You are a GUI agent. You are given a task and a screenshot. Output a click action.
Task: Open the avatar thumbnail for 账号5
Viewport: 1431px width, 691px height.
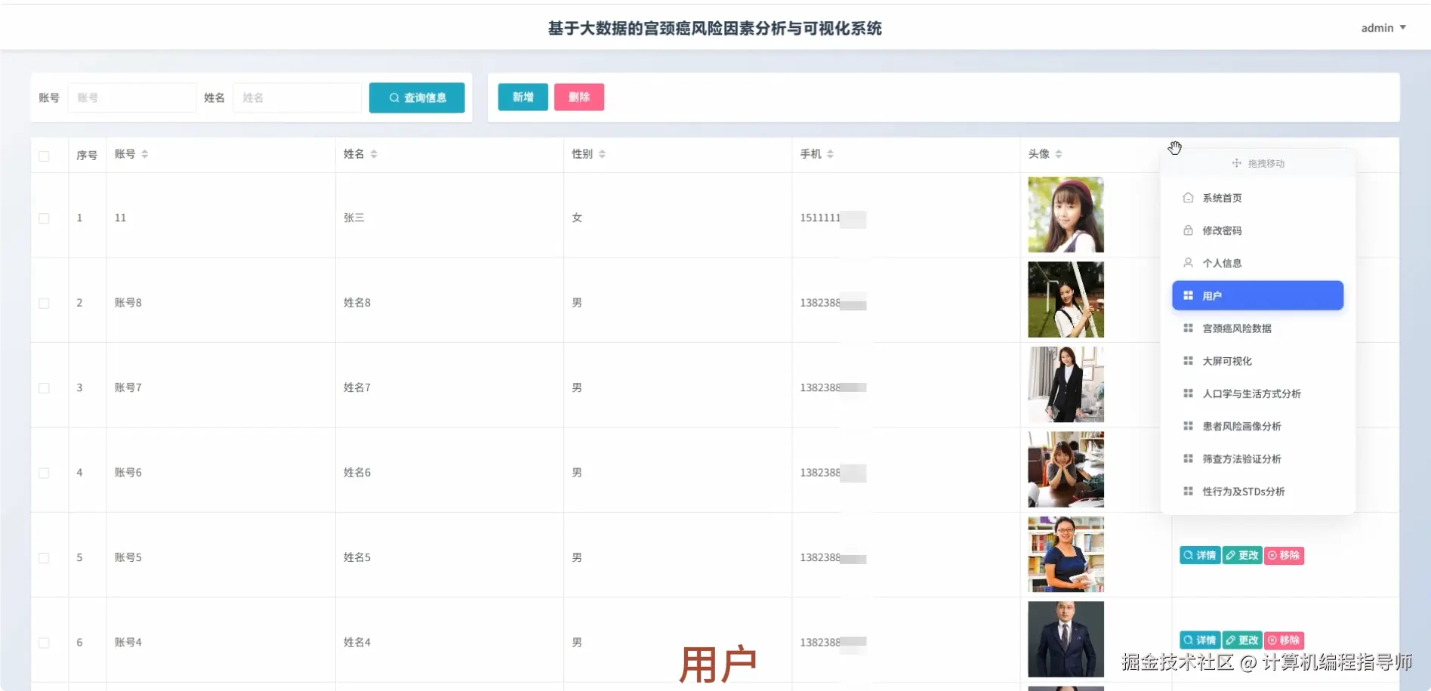[x=1066, y=554]
